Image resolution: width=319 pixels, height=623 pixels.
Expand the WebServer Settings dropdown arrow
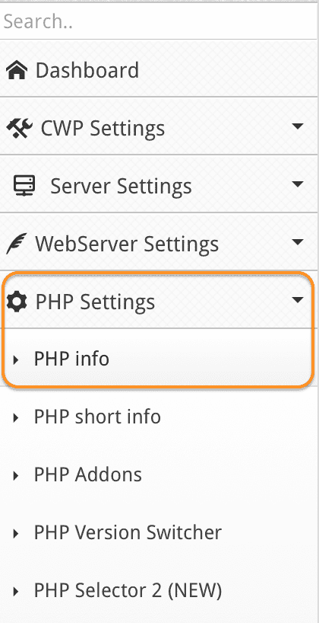(298, 241)
